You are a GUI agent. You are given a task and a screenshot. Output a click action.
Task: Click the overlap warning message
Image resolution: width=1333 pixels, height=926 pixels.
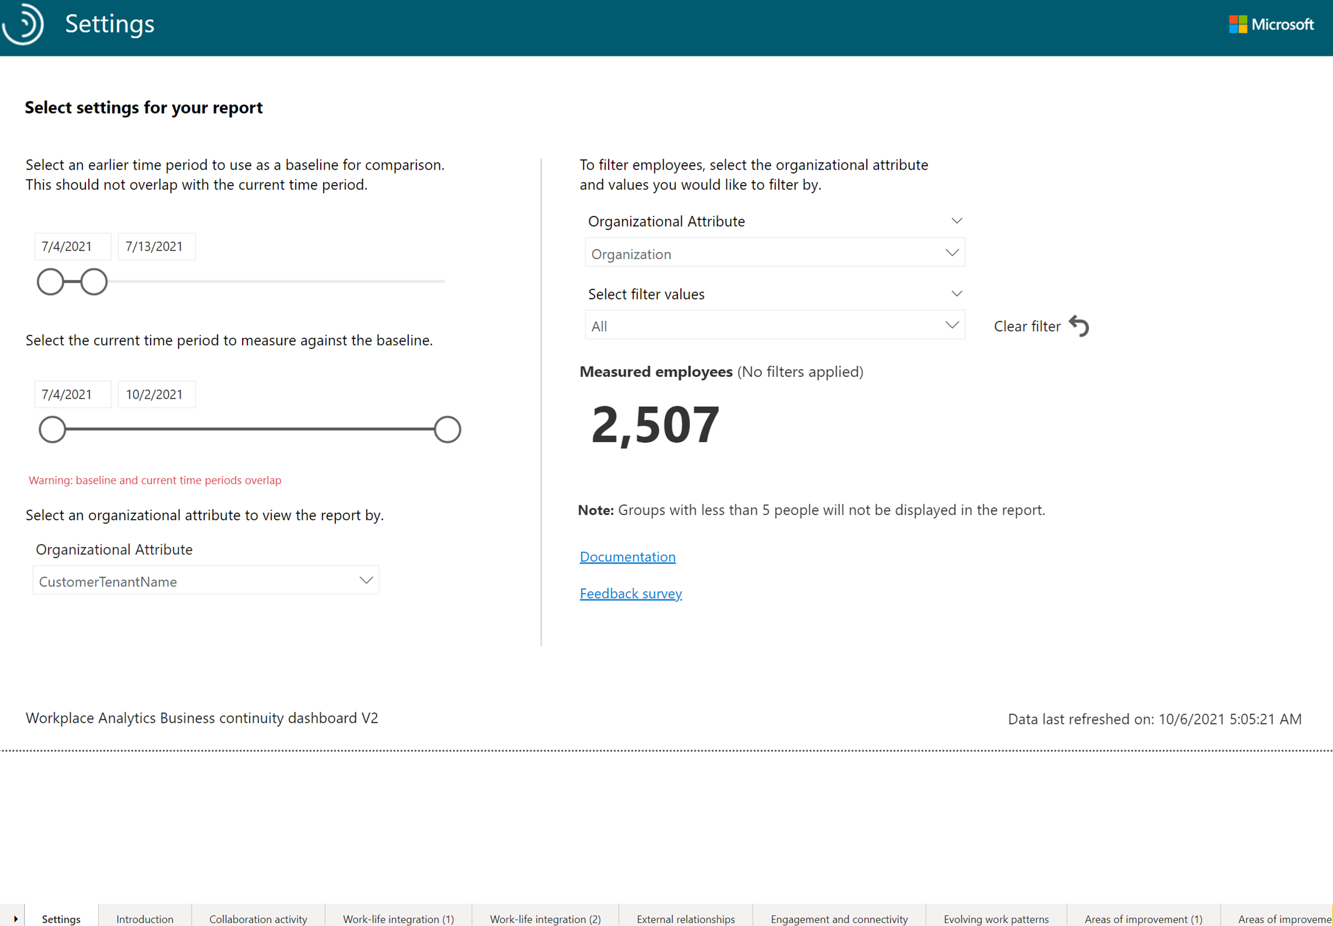pyautogui.click(x=155, y=480)
